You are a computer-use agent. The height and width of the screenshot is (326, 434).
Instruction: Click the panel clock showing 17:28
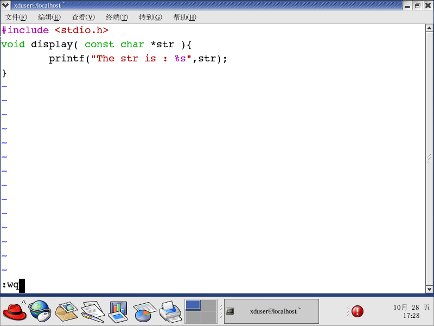[411, 311]
